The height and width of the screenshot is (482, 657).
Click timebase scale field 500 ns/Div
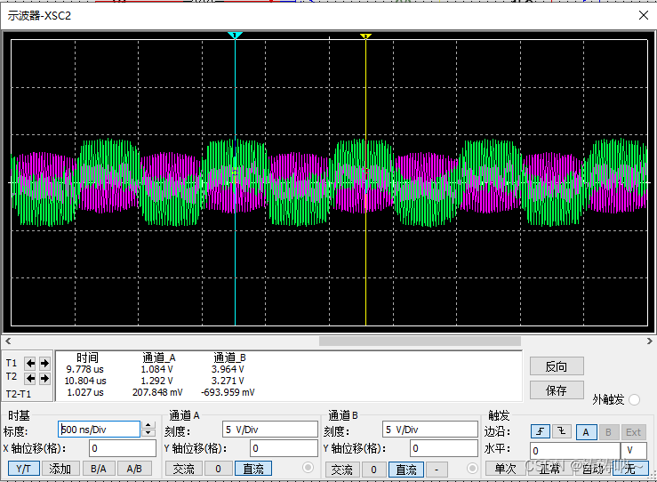99,430
